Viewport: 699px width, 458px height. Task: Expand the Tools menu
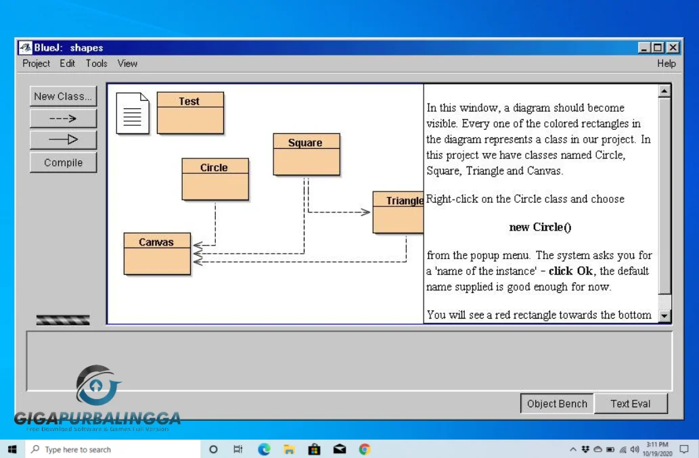(96, 63)
